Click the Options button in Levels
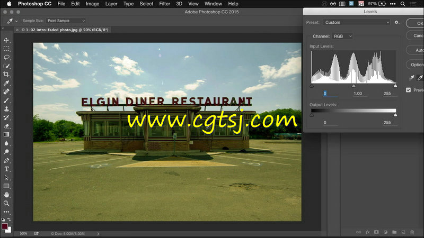 click(x=415, y=65)
